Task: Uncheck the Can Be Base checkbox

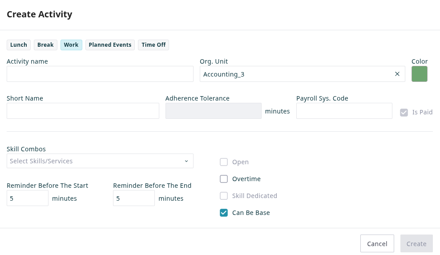Action: click(224, 213)
